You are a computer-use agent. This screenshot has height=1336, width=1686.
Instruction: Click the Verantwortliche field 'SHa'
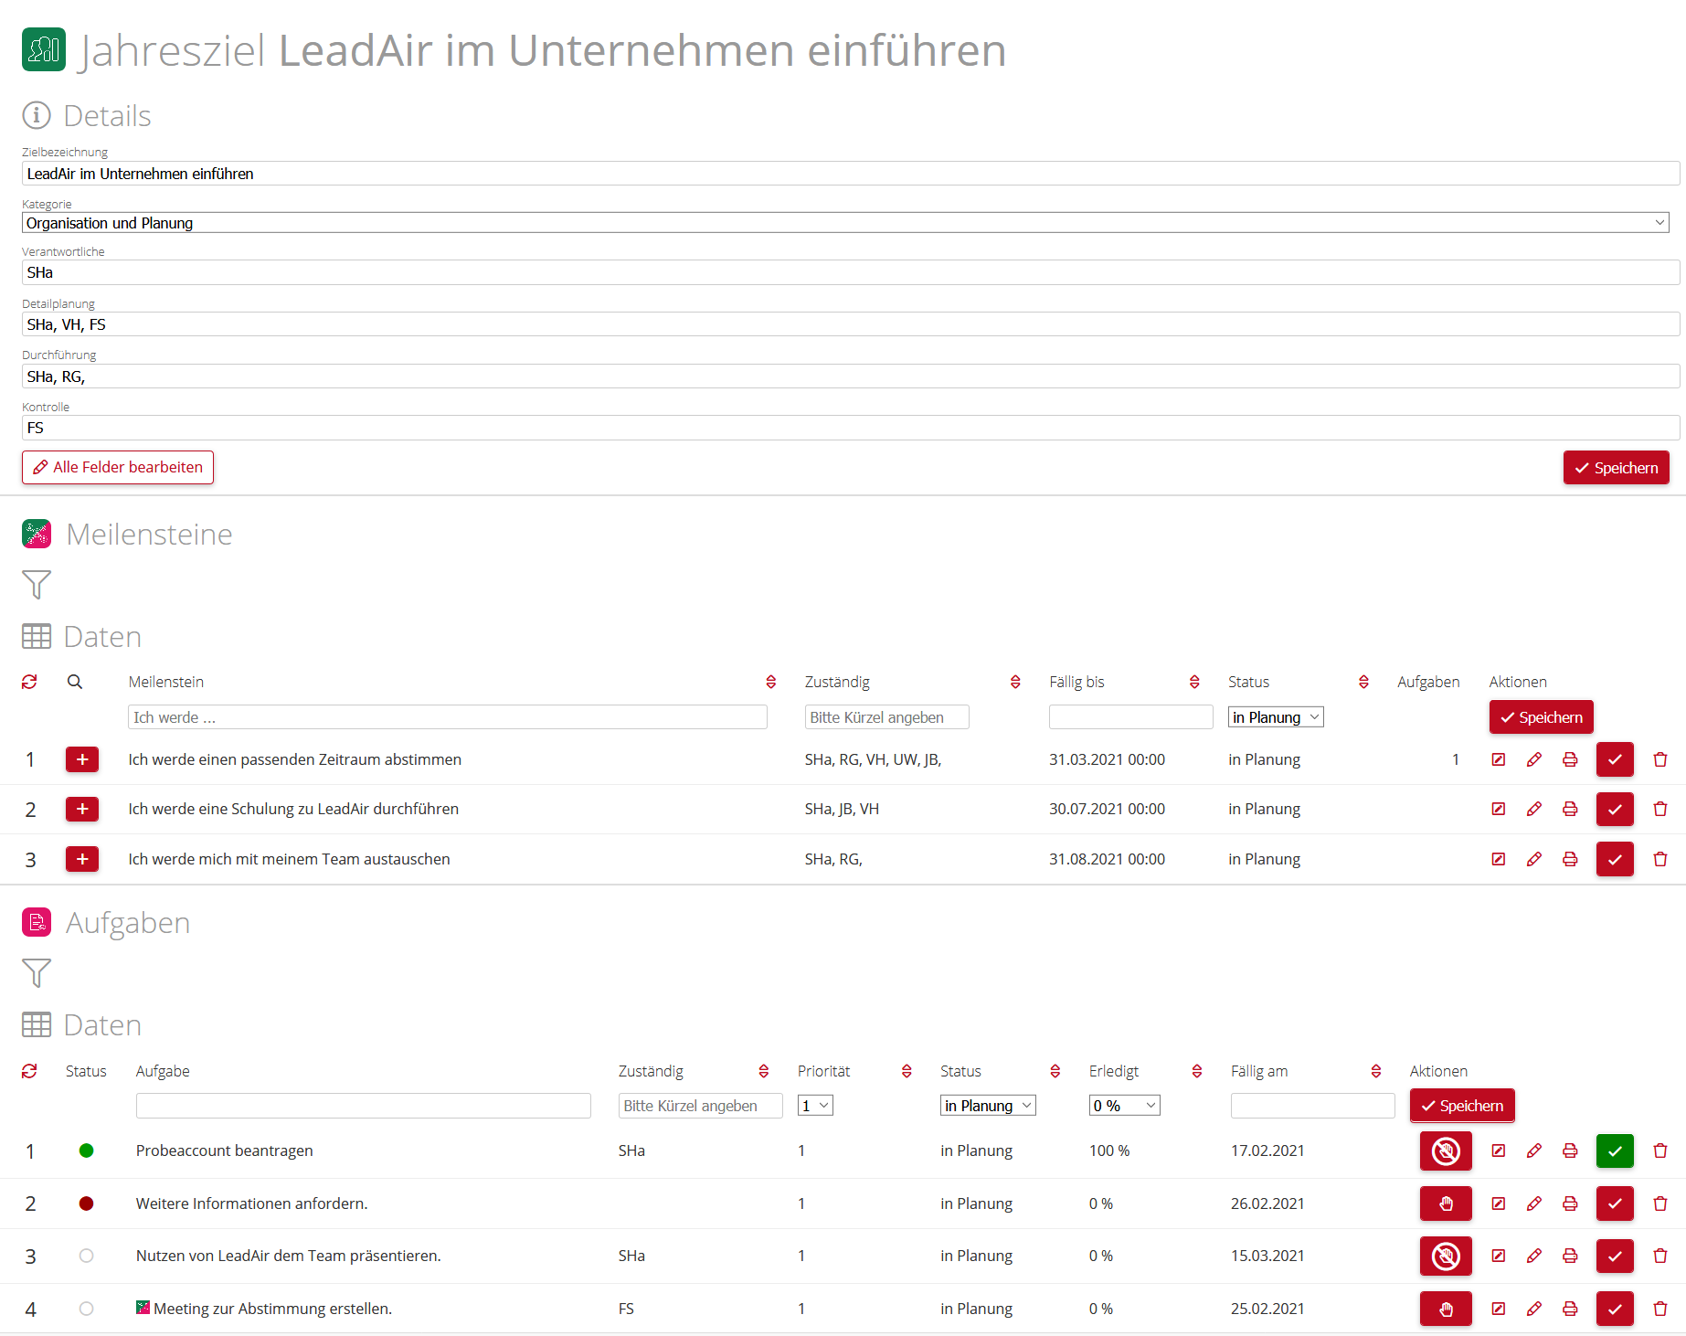pos(851,272)
